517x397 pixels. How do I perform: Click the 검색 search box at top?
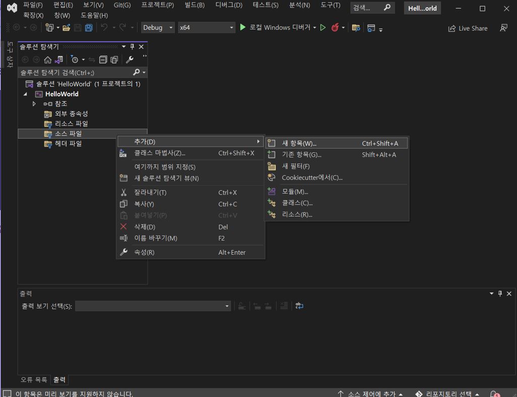coord(372,8)
